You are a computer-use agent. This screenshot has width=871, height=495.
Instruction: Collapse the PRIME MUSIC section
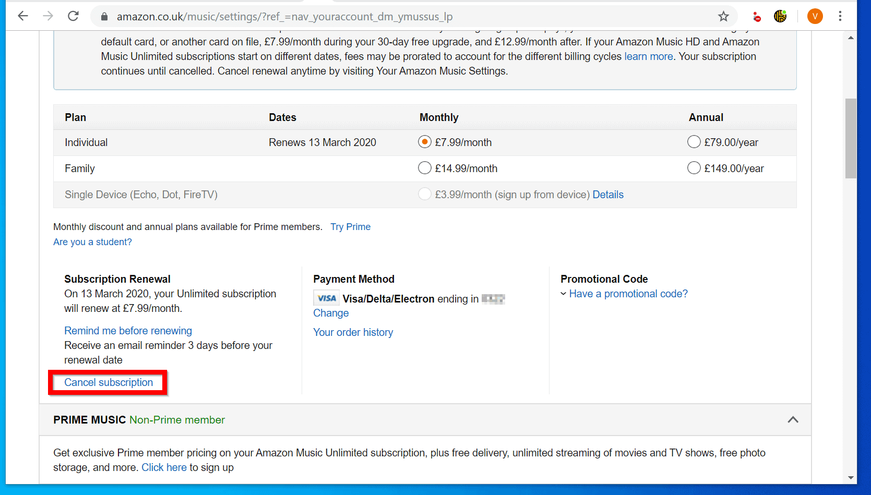pos(793,420)
